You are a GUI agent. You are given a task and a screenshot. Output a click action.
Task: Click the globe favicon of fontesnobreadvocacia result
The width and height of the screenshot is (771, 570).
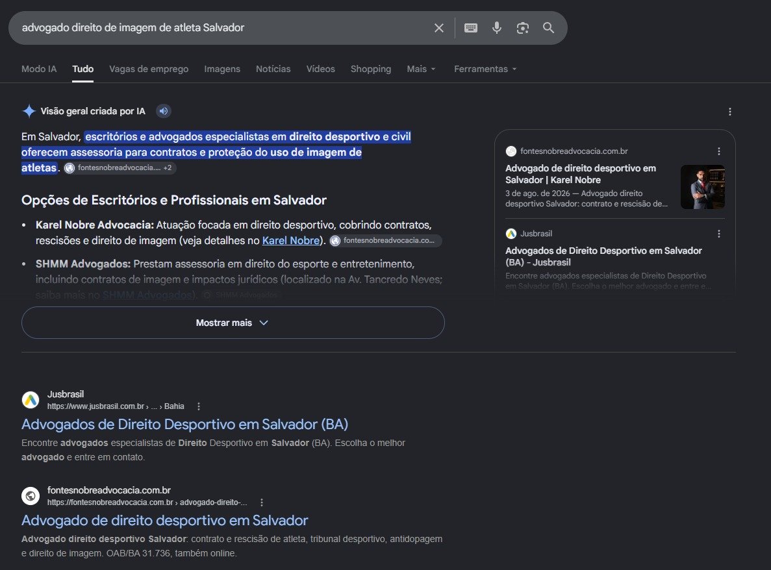click(31, 496)
